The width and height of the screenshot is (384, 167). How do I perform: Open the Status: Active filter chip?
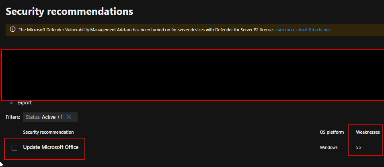point(44,117)
